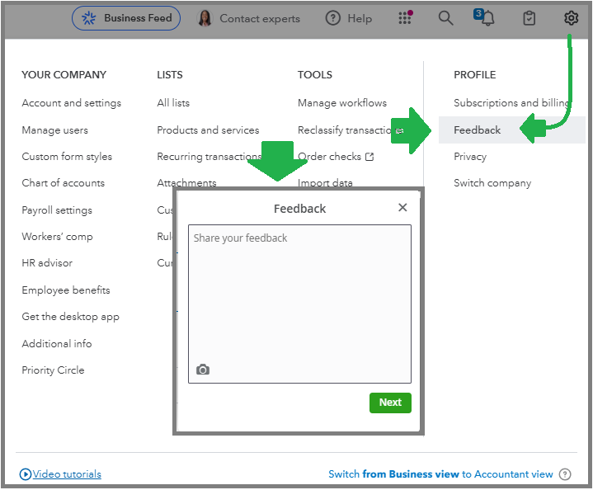Viewport: 593px width, 490px height.
Task: Open the Business Feed button
Action: tap(126, 18)
